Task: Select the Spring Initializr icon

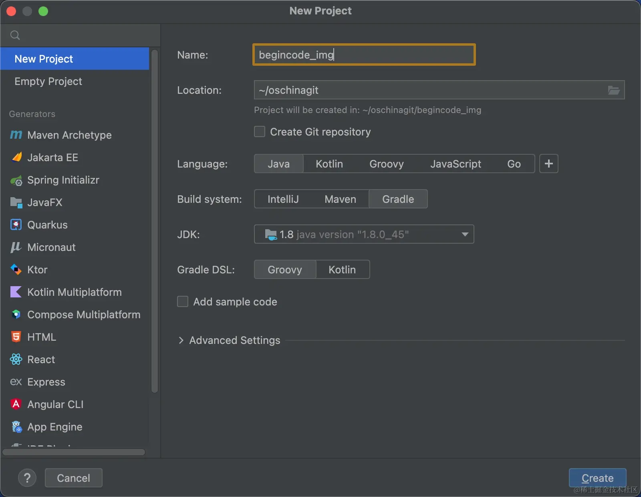Action: pos(16,180)
